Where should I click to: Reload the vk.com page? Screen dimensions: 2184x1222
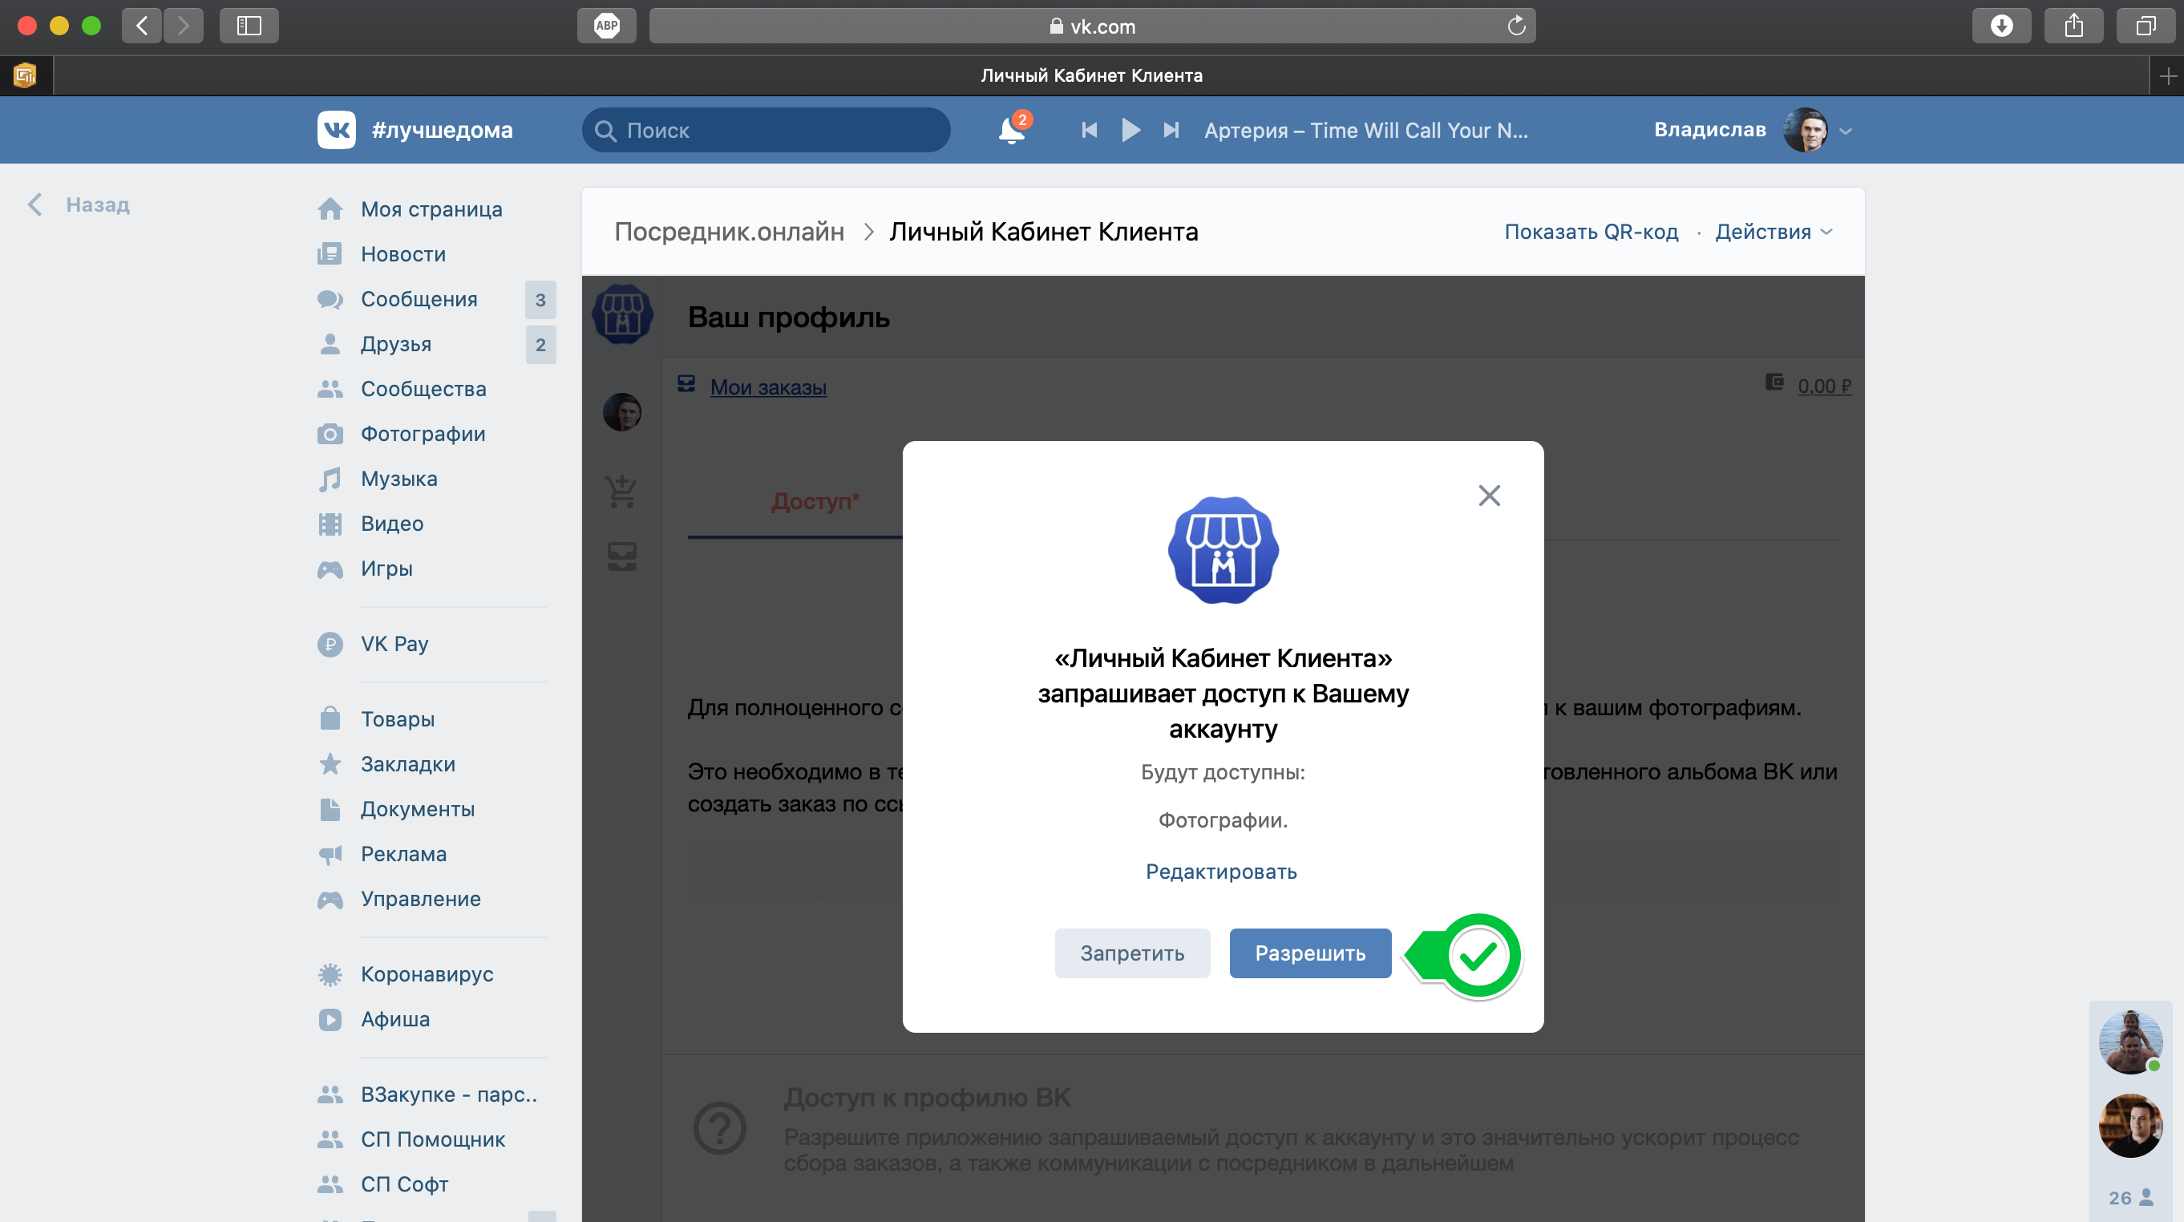[x=1516, y=26]
